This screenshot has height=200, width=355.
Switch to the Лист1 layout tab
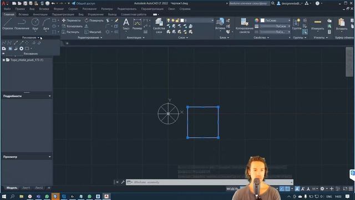click(26, 188)
